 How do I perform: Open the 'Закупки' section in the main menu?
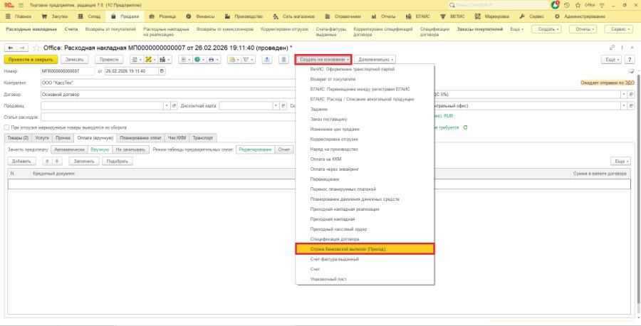pyautogui.click(x=55, y=17)
